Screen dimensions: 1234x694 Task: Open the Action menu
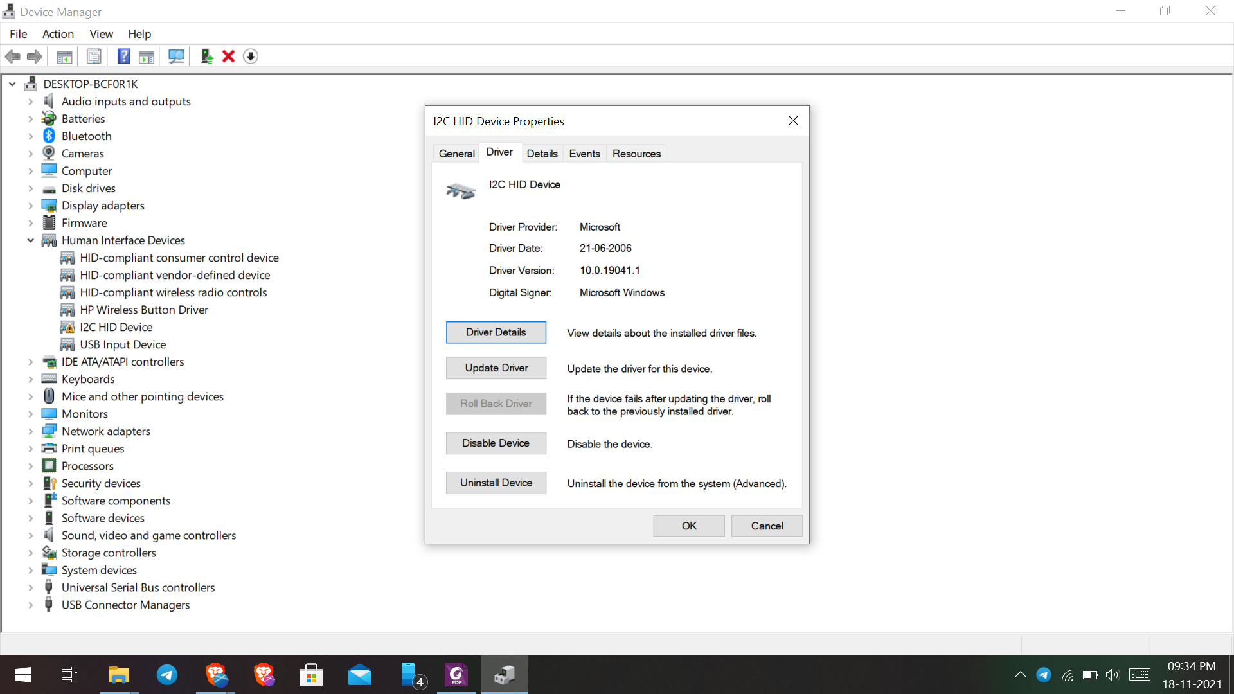[58, 34]
